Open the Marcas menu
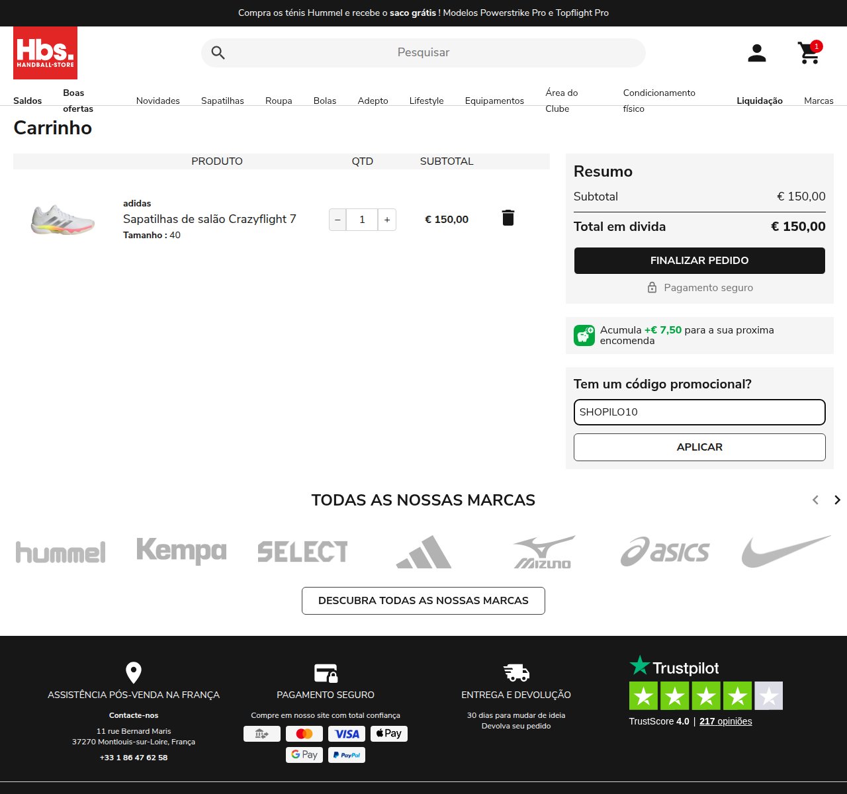This screenshot has height=794, width=847. coord(819,101)
